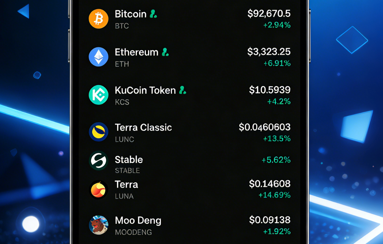This screenshot has width=383, height=244.
Task: Open the Ethereum listing by its name
Action: (x=136, y=52)
